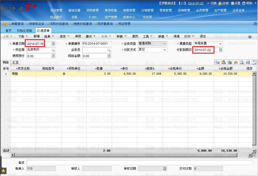This screenshot has height=176, width=258.
Task: Open the 付款到期日 calendar picker
Action: (x=220, y=50)
